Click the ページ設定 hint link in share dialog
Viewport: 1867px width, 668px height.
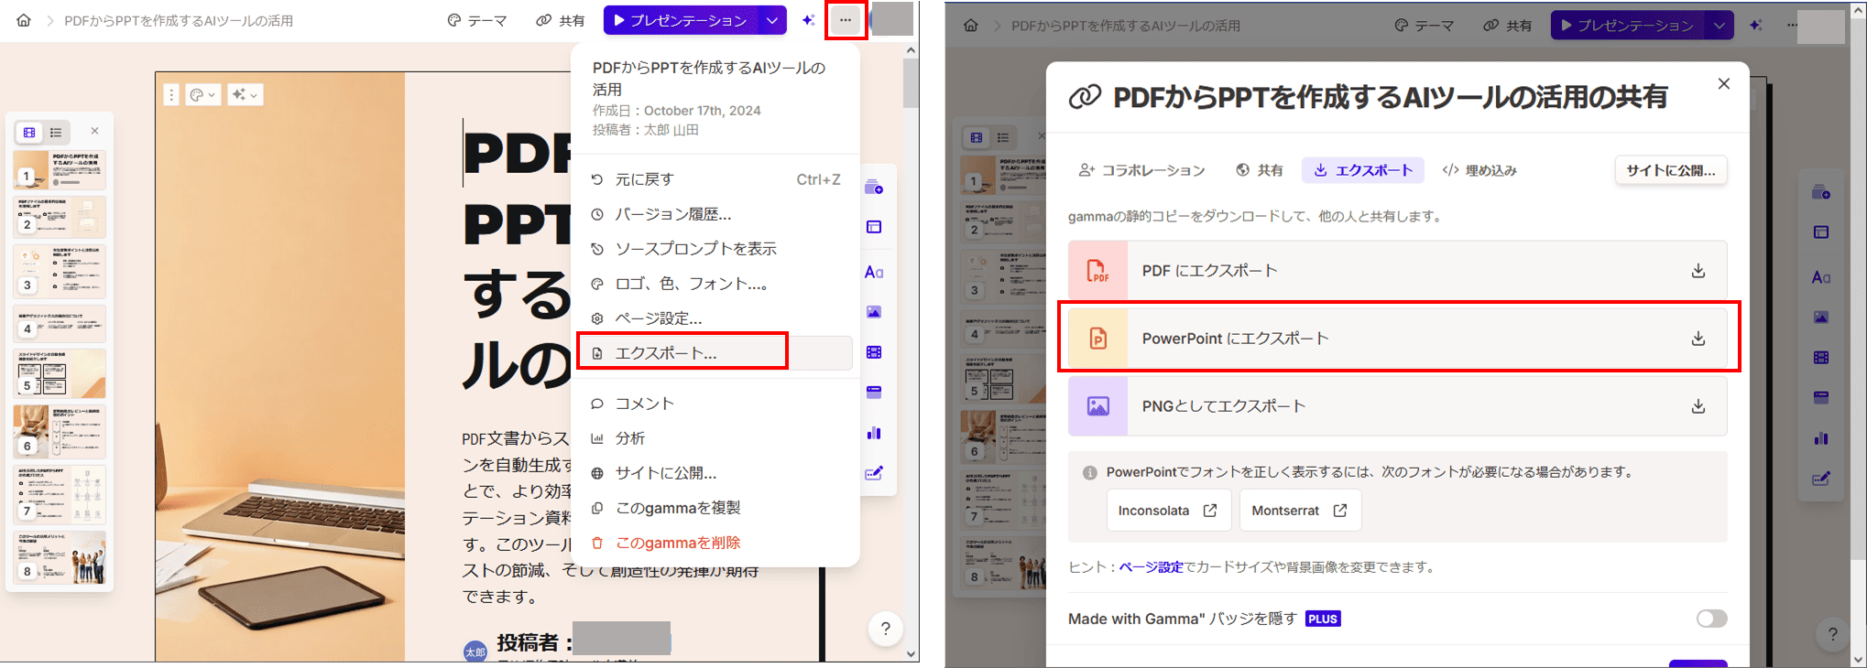pyautogui.click(x=1151, y=567)
